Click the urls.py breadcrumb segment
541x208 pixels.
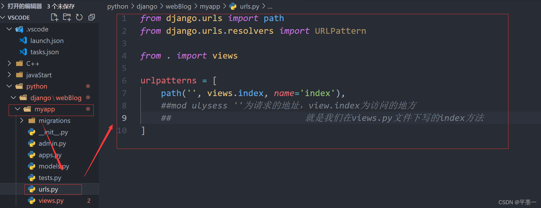click(x=250, y=6)
